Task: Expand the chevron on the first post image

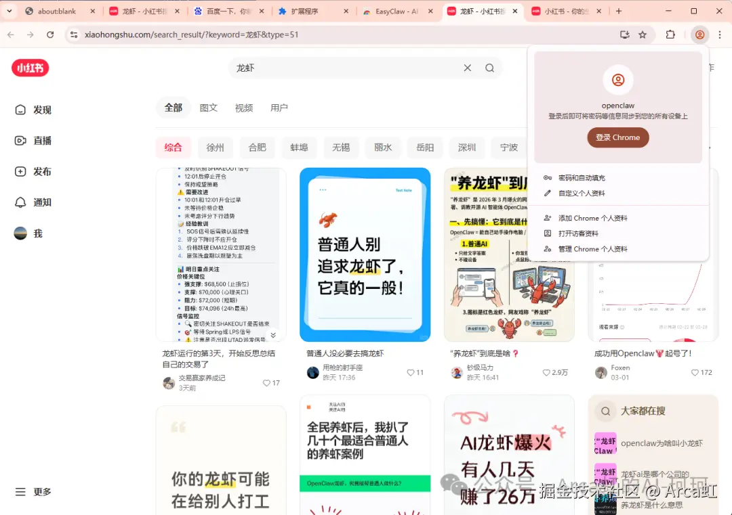Action: coord(273,335)
